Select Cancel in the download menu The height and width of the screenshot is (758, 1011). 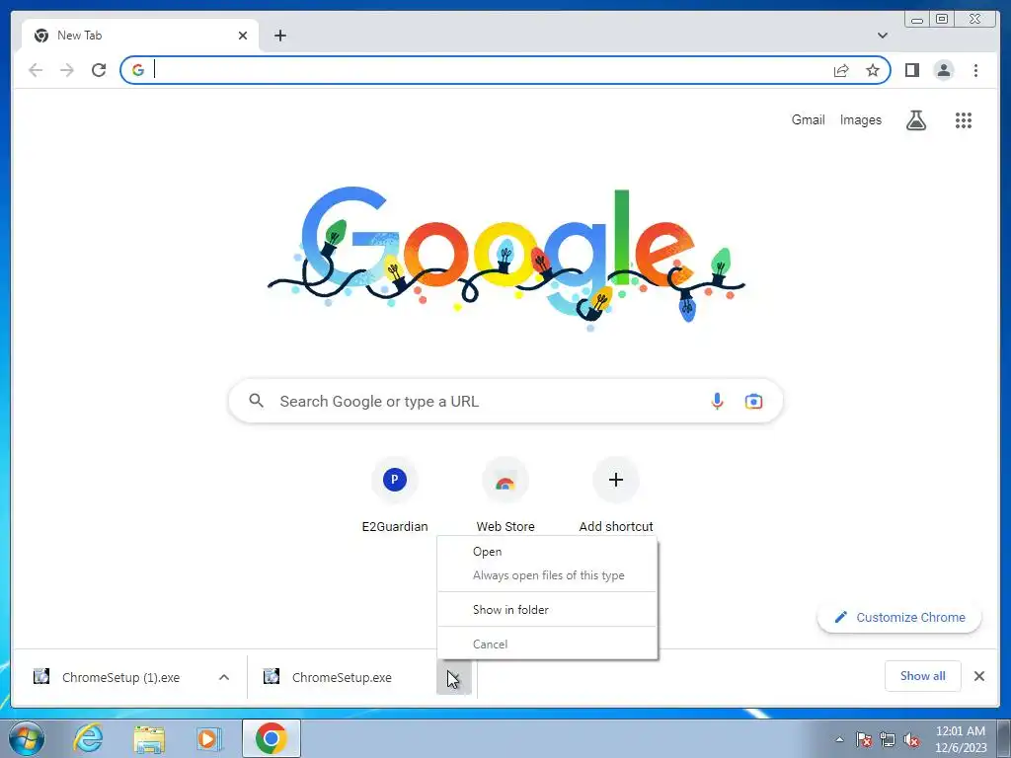pyautogui.click(x=547, y=644)
